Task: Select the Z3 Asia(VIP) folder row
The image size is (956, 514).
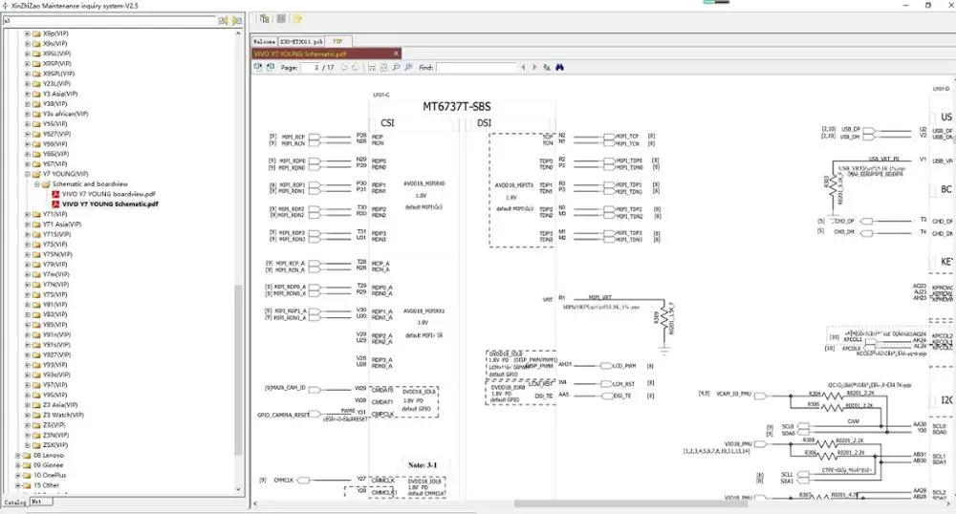Action: pyautogui.click(x=60, y=405)
